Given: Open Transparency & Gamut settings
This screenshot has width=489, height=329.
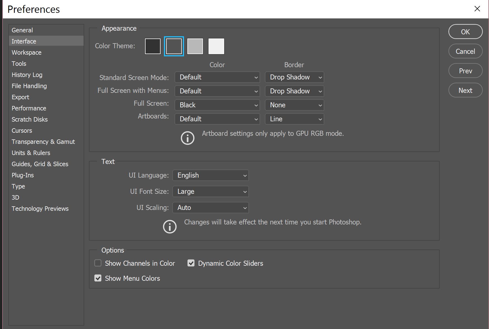Looking at the screenshot, I should 43,142.
